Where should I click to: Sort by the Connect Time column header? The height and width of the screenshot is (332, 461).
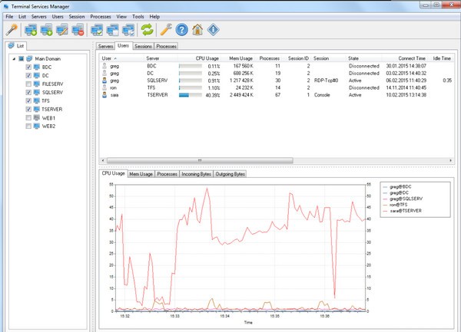(x=406, y=58)
